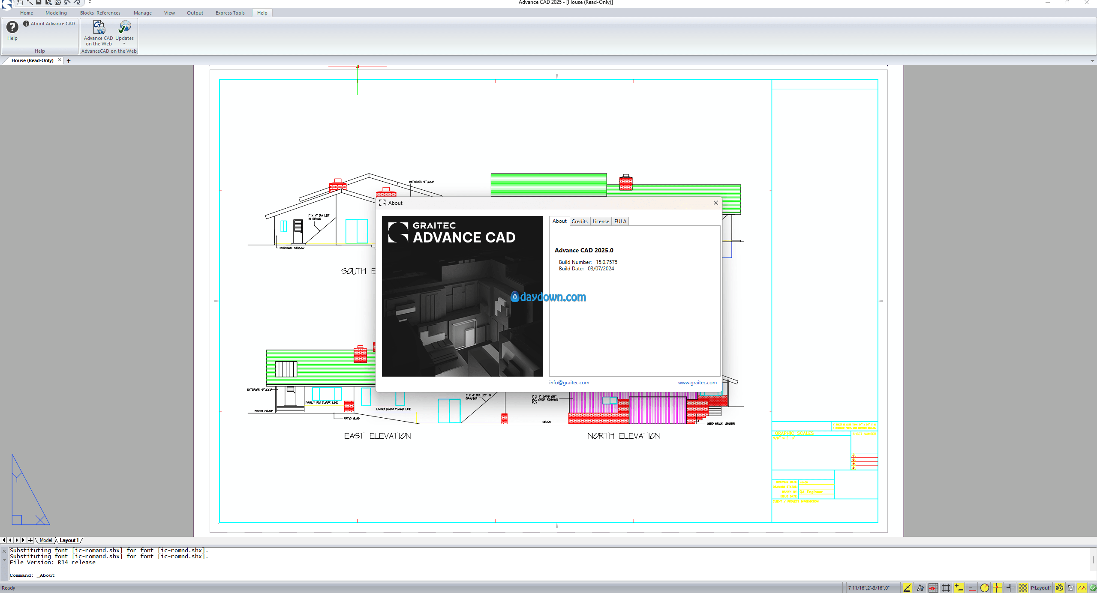
Task: Select the House (Read-Only) document tab
Action: (33, 60)
